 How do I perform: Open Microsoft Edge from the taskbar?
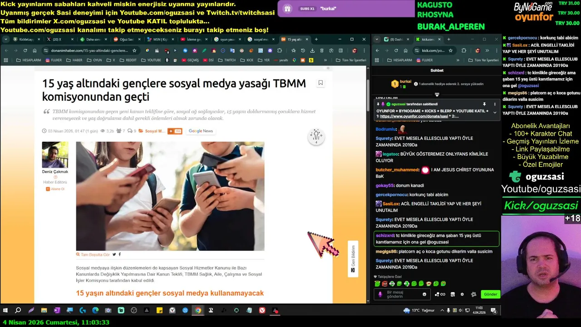coord(95,311)
